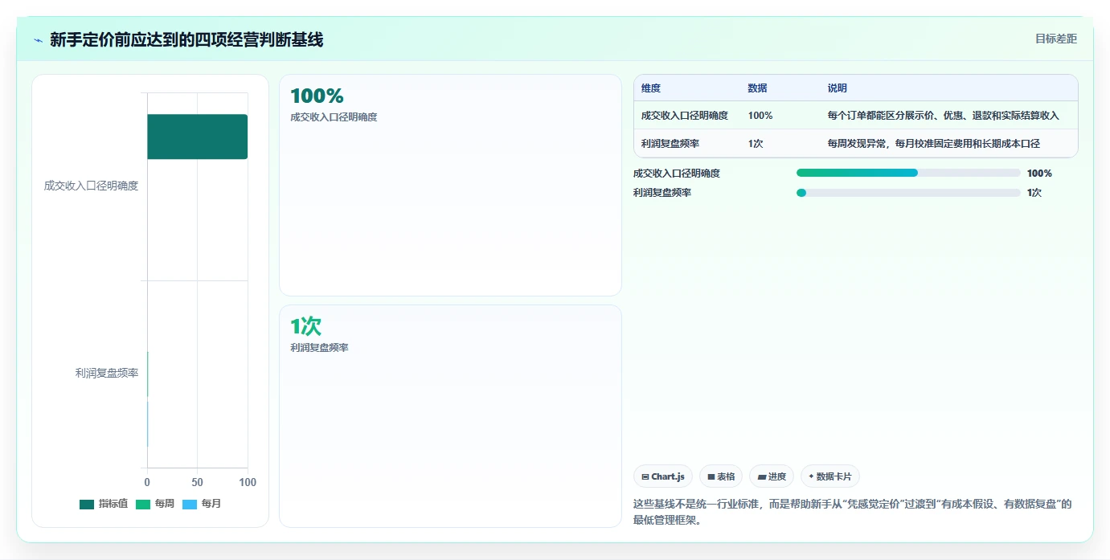Select the 1次 data card
This screenshot has width=1110, height=560.
(x=450, y=416)
